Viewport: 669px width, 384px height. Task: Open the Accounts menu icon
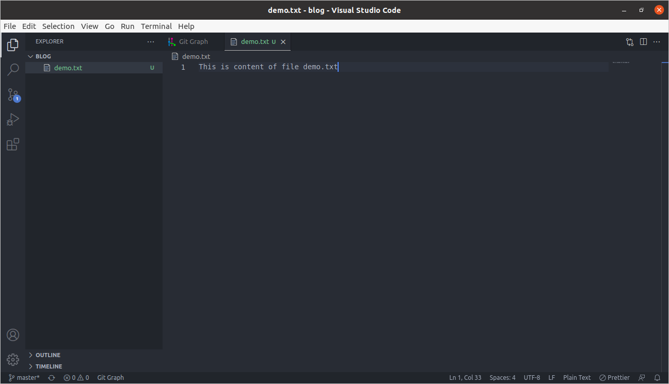coord(13,335)
